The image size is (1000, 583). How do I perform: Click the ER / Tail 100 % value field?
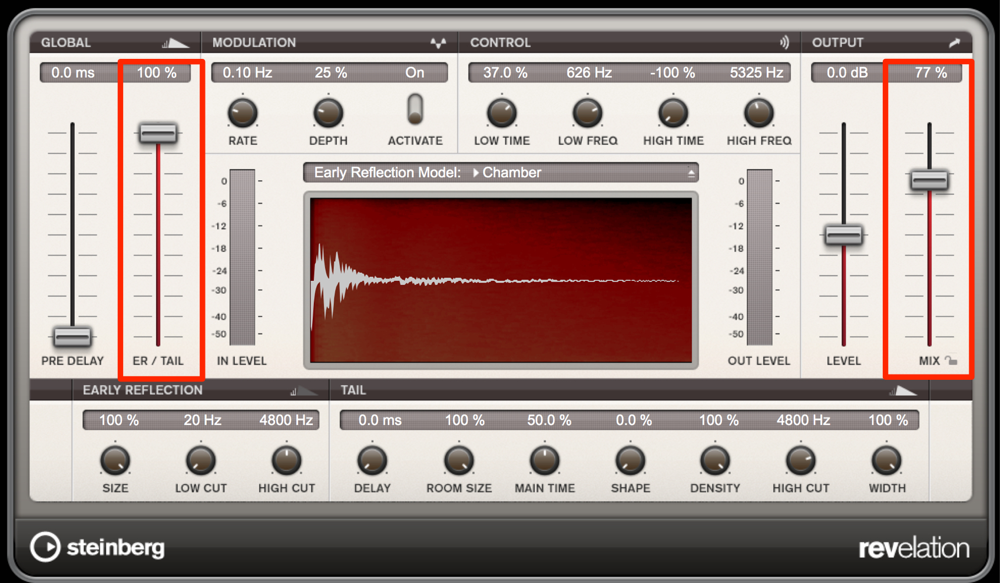[157, 72]
